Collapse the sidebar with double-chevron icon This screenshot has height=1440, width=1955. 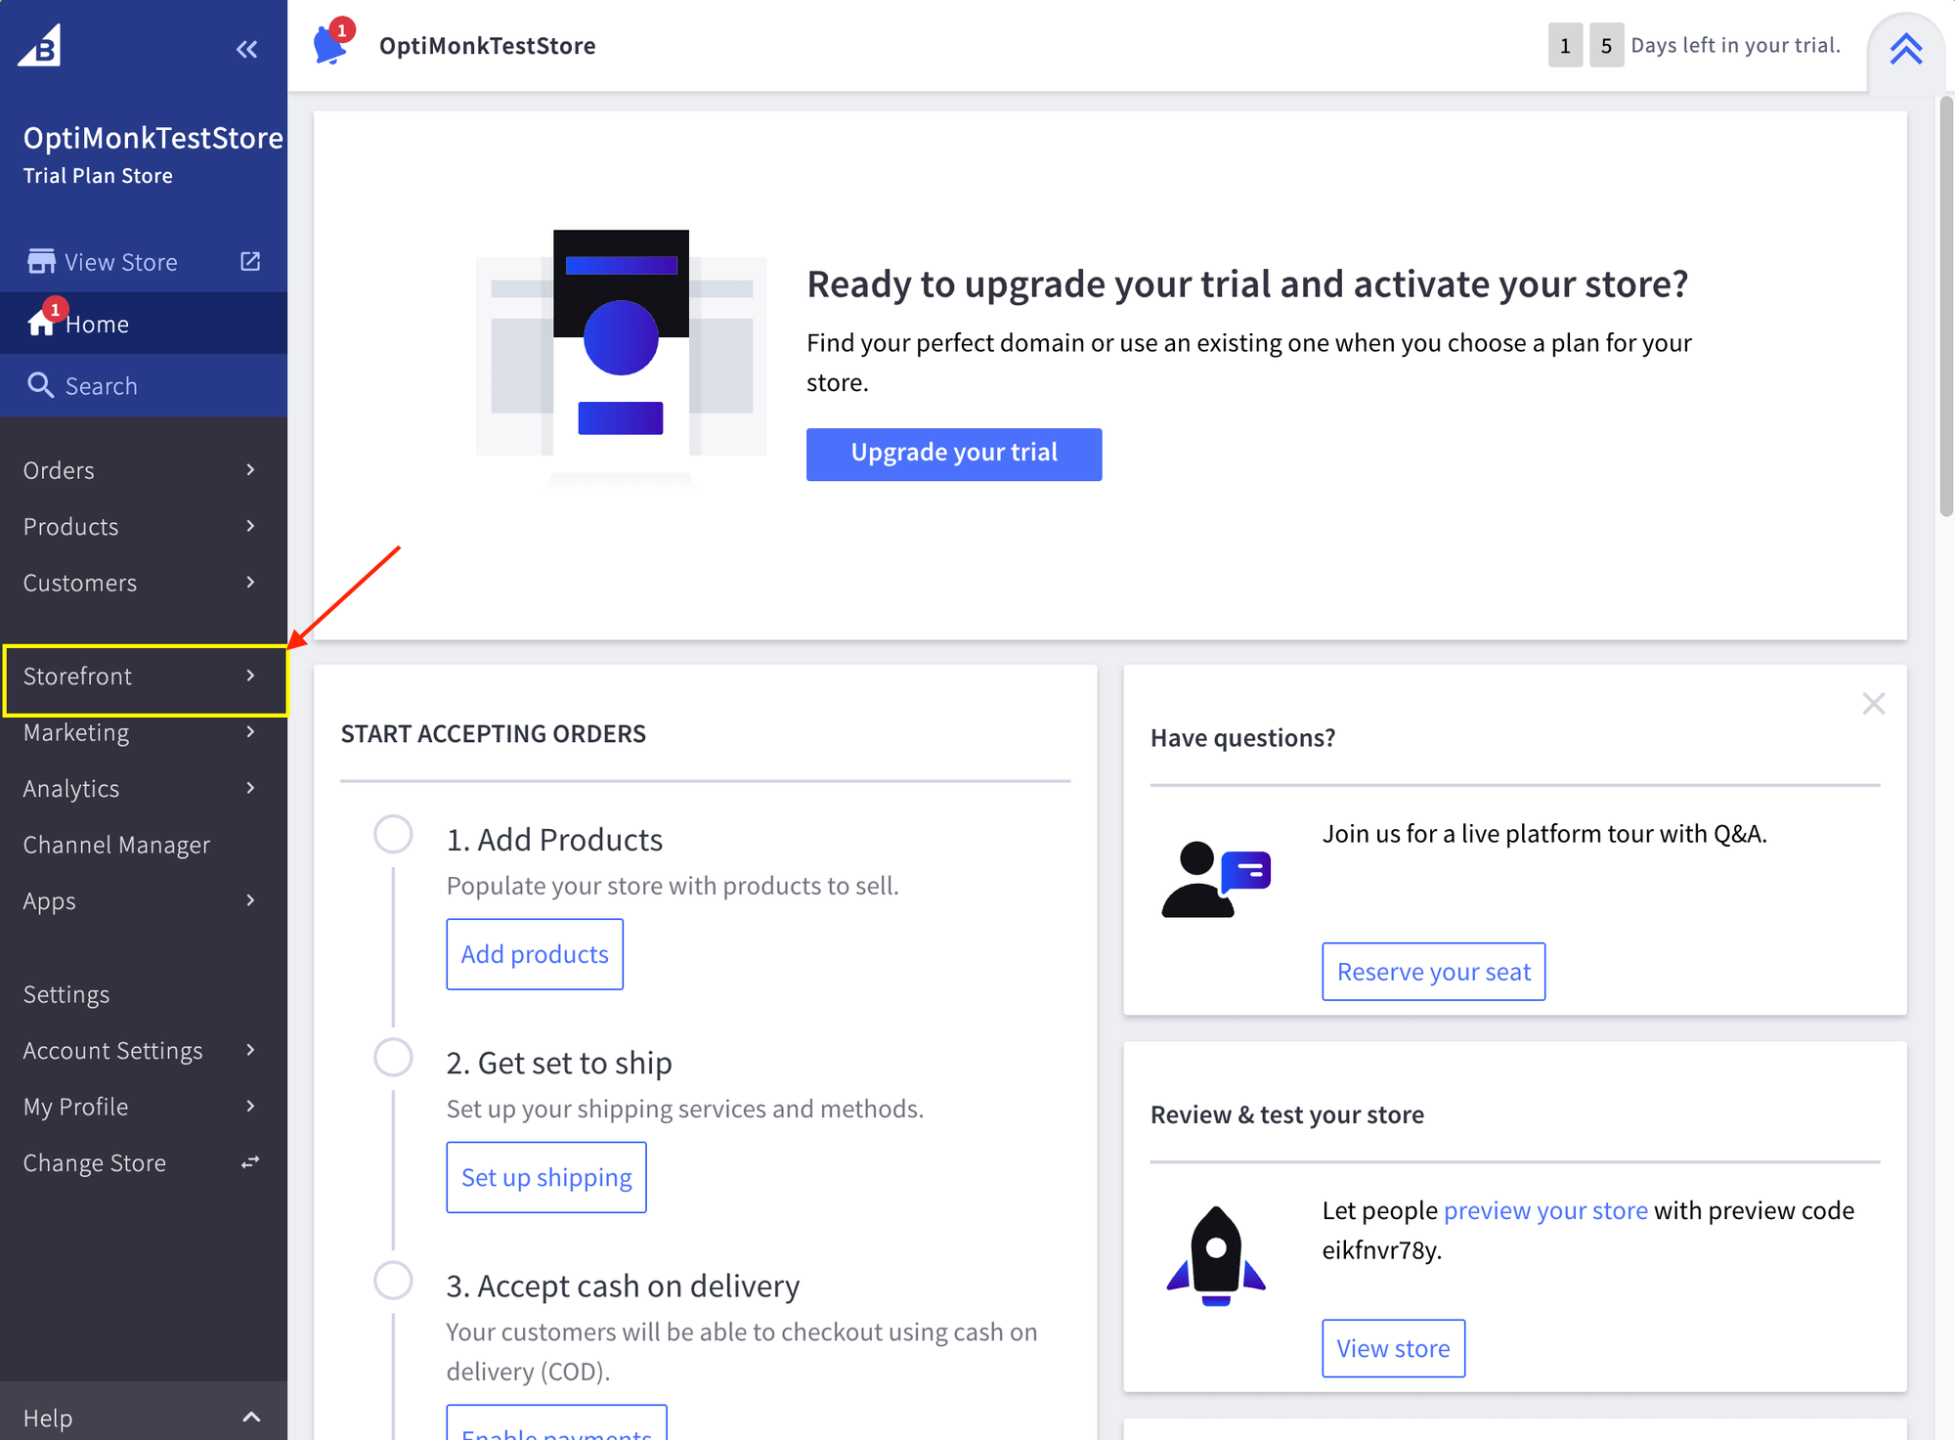tap(246, 49)
